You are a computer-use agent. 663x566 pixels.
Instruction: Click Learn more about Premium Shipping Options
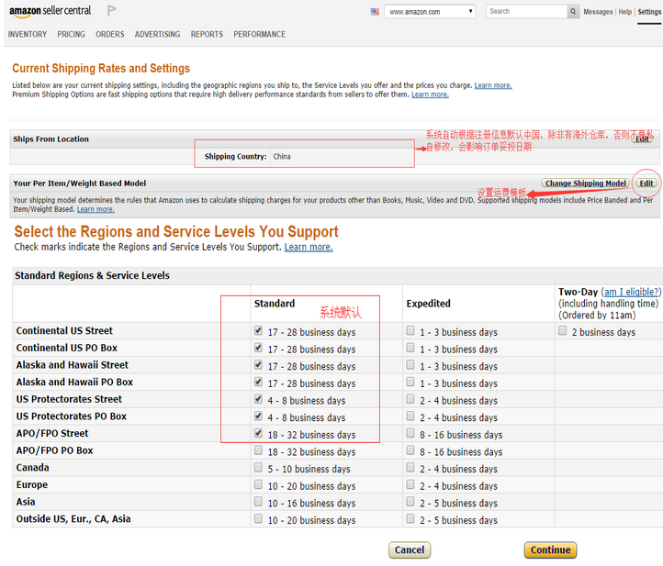pyautogui.click(x=430, y=94)
